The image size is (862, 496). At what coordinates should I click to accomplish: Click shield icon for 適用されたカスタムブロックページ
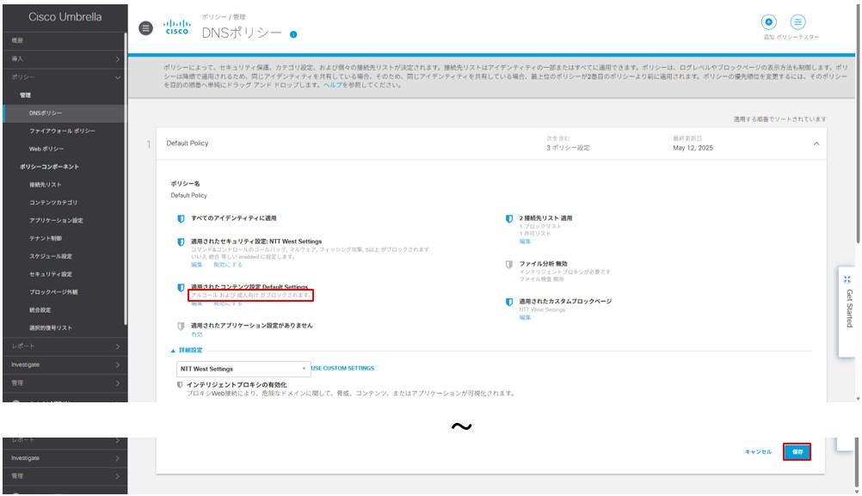pyautogui.click(x=509, y=302)
